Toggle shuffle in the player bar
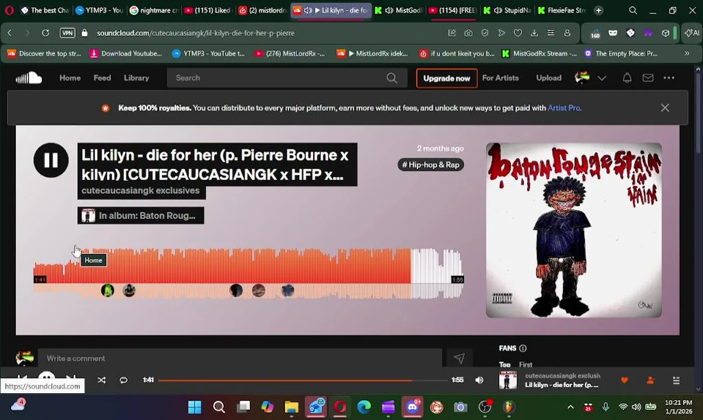Image resolution: width=703 pixels, height=420 pixels. tap(102, 380)
